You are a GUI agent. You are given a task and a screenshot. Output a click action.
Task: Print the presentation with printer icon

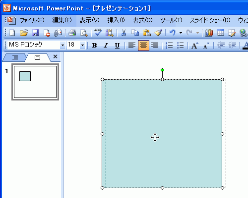(72, 33)
